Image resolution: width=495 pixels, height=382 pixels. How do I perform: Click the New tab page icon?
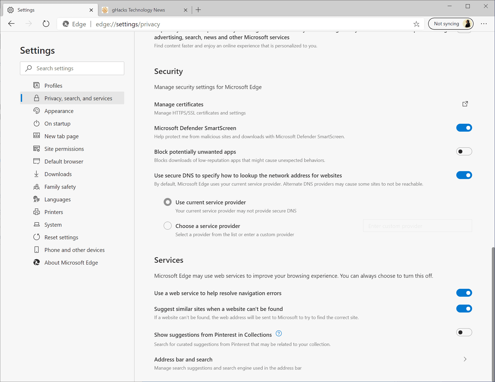click(37, 136)
